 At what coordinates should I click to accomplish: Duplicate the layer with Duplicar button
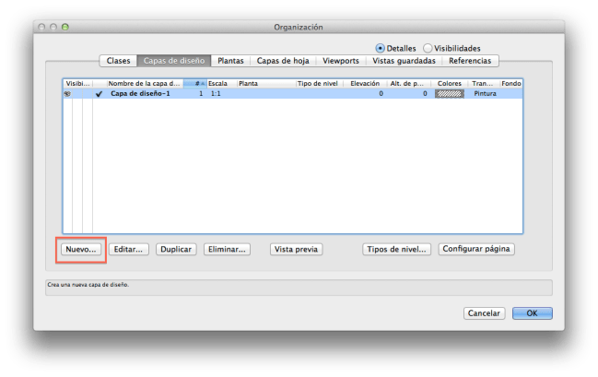point(175,249)
